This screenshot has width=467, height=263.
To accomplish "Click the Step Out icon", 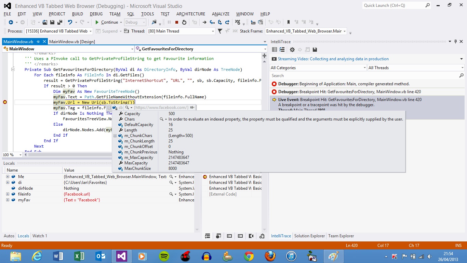I will click(227, 22).
